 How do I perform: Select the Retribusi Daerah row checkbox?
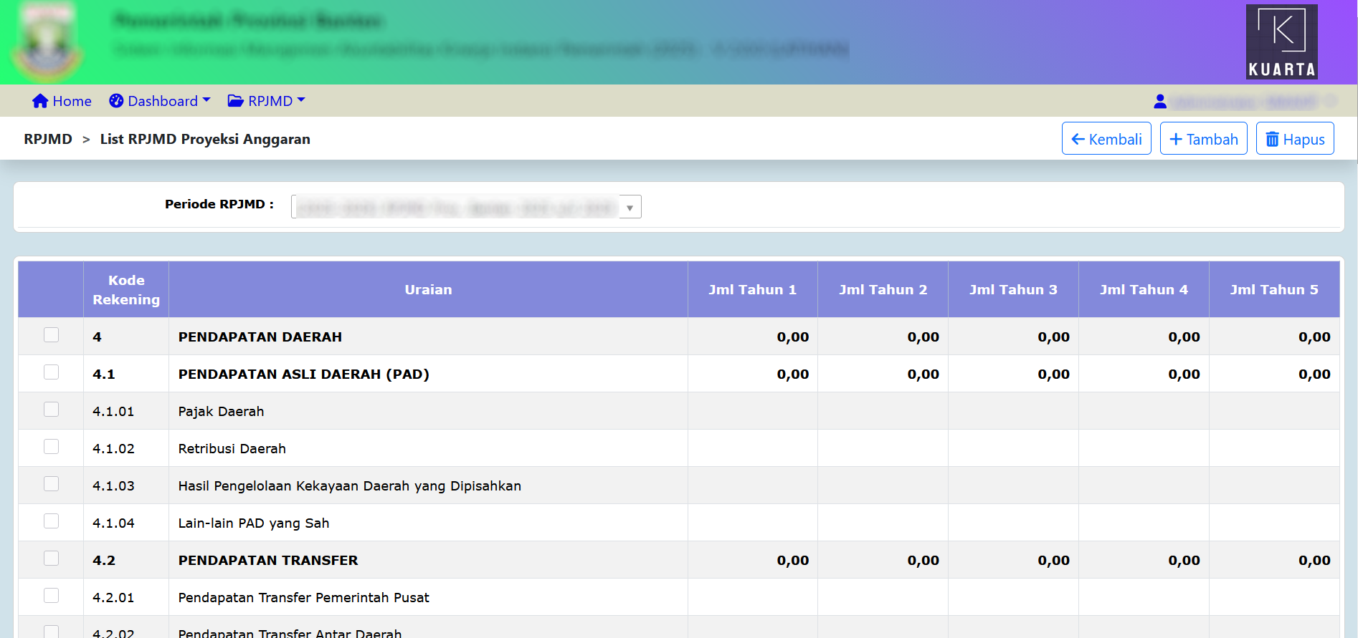[x=51, y=447]
